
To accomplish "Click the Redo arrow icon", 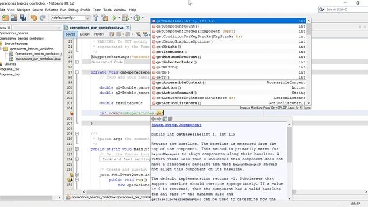I will [43, 18].
